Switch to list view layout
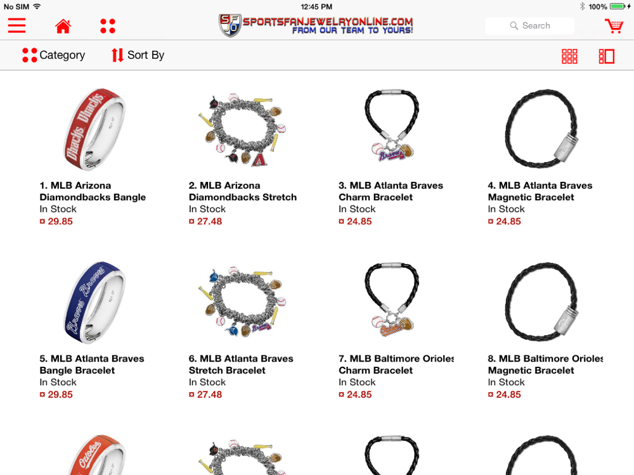634x475 pixels. [x=607, y=56]
